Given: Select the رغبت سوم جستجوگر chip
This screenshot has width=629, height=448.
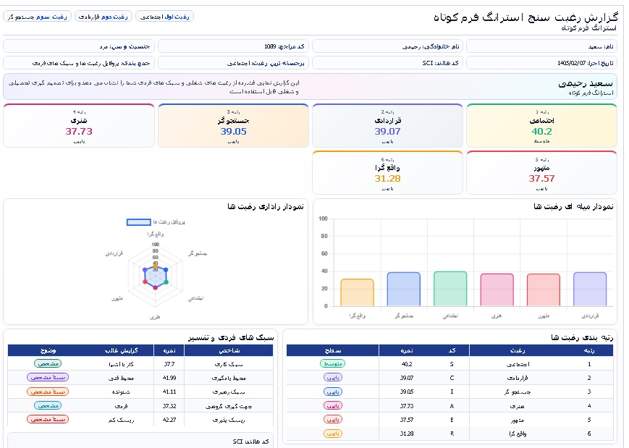Looking at the screenshot, I should tap(38, 17).
